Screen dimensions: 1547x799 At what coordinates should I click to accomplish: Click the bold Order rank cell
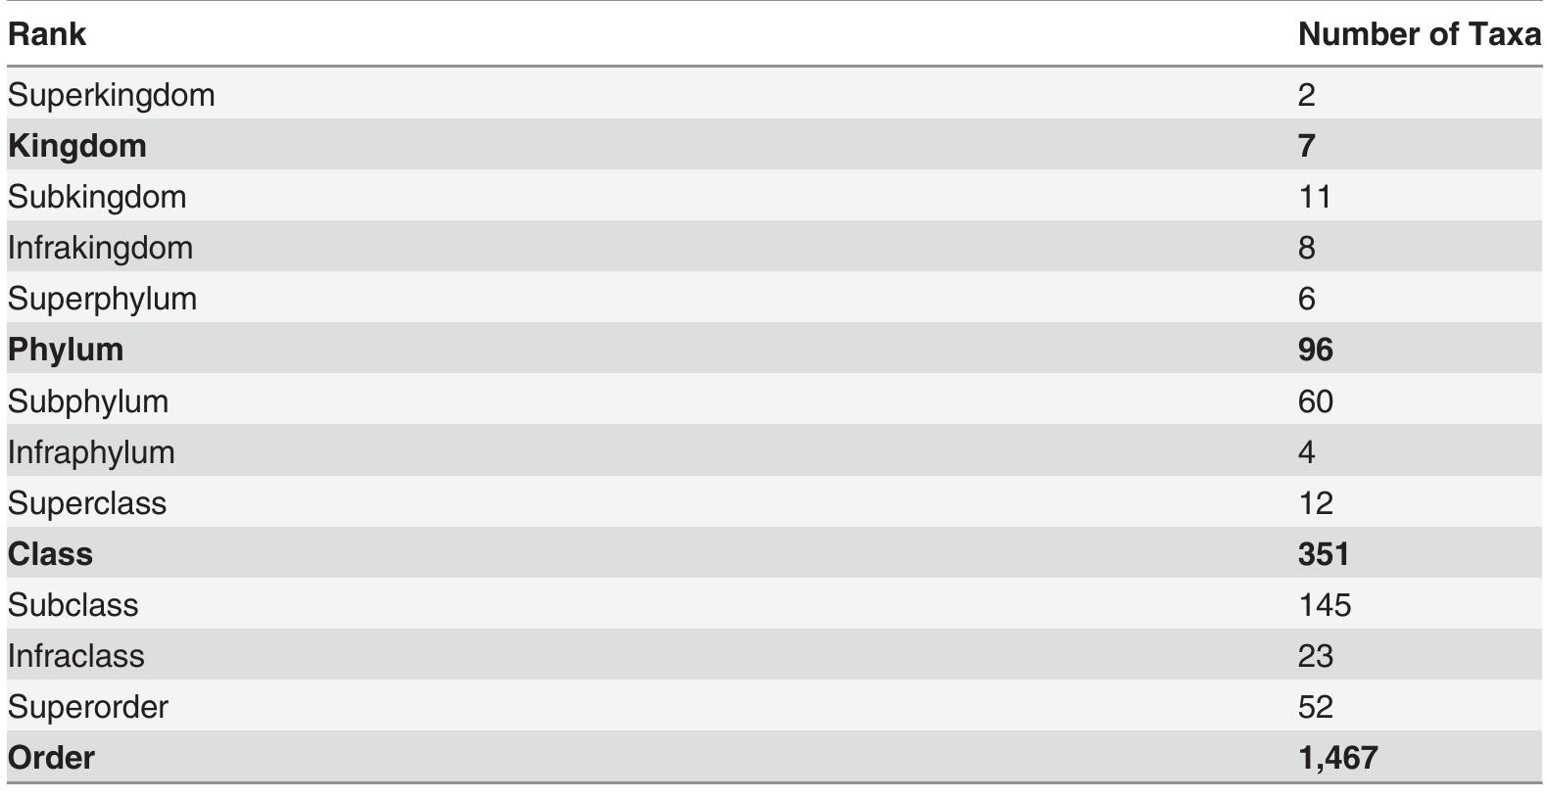tap(52, 758)
